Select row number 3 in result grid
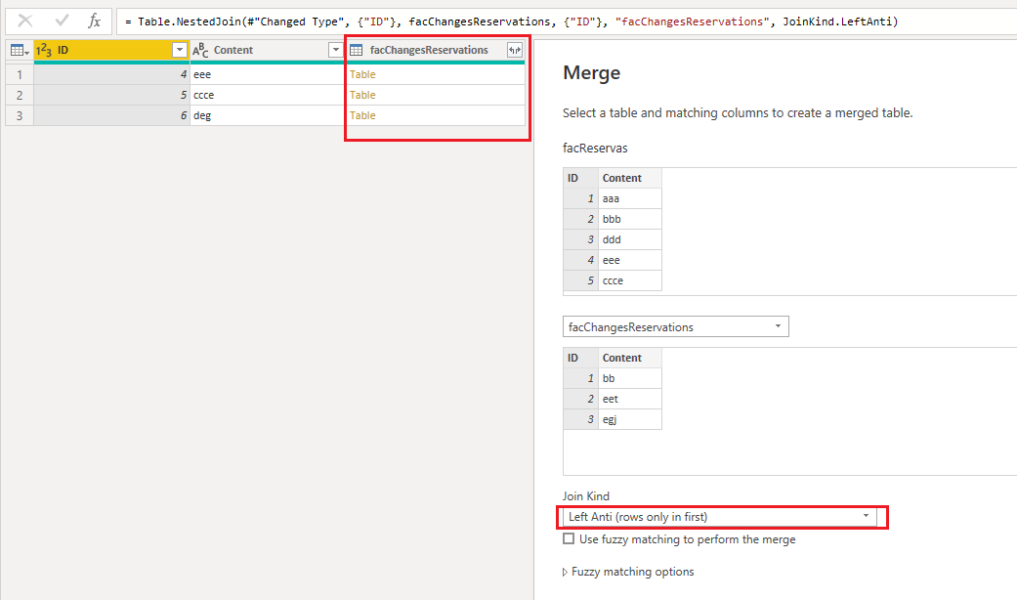Image resolution: width=1017 pixels, height=600 pixels. (20, 115)
